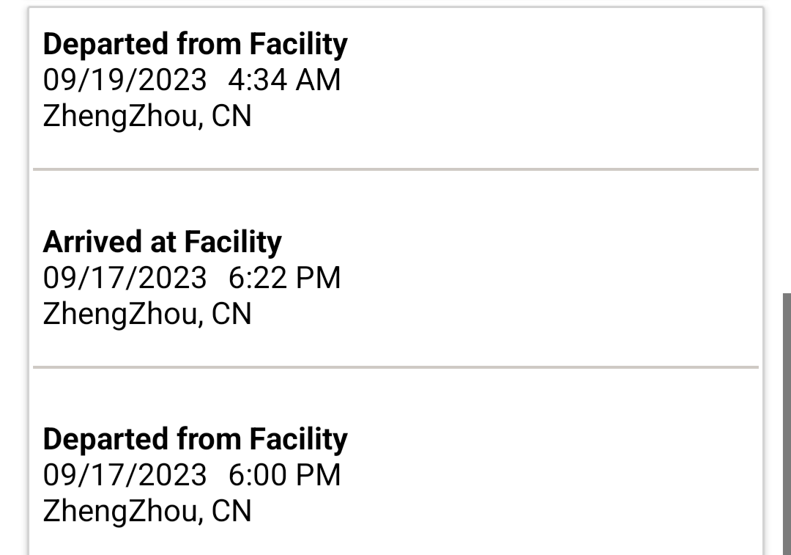Click blank card space right of 6:22 PM
Screen dimensions: 791x555
point(549,278)
